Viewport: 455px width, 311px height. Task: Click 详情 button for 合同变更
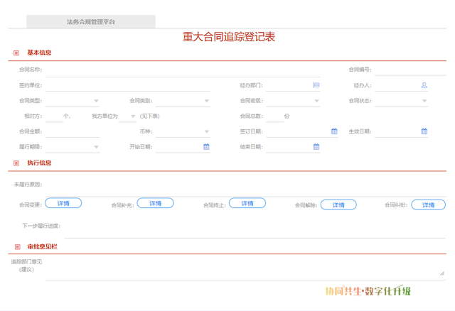(x=63, y=204)
